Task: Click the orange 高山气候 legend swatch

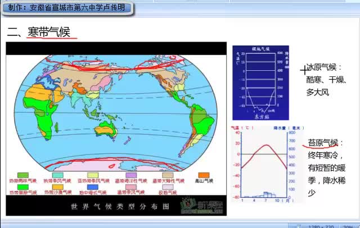Action: coord(204,175)
